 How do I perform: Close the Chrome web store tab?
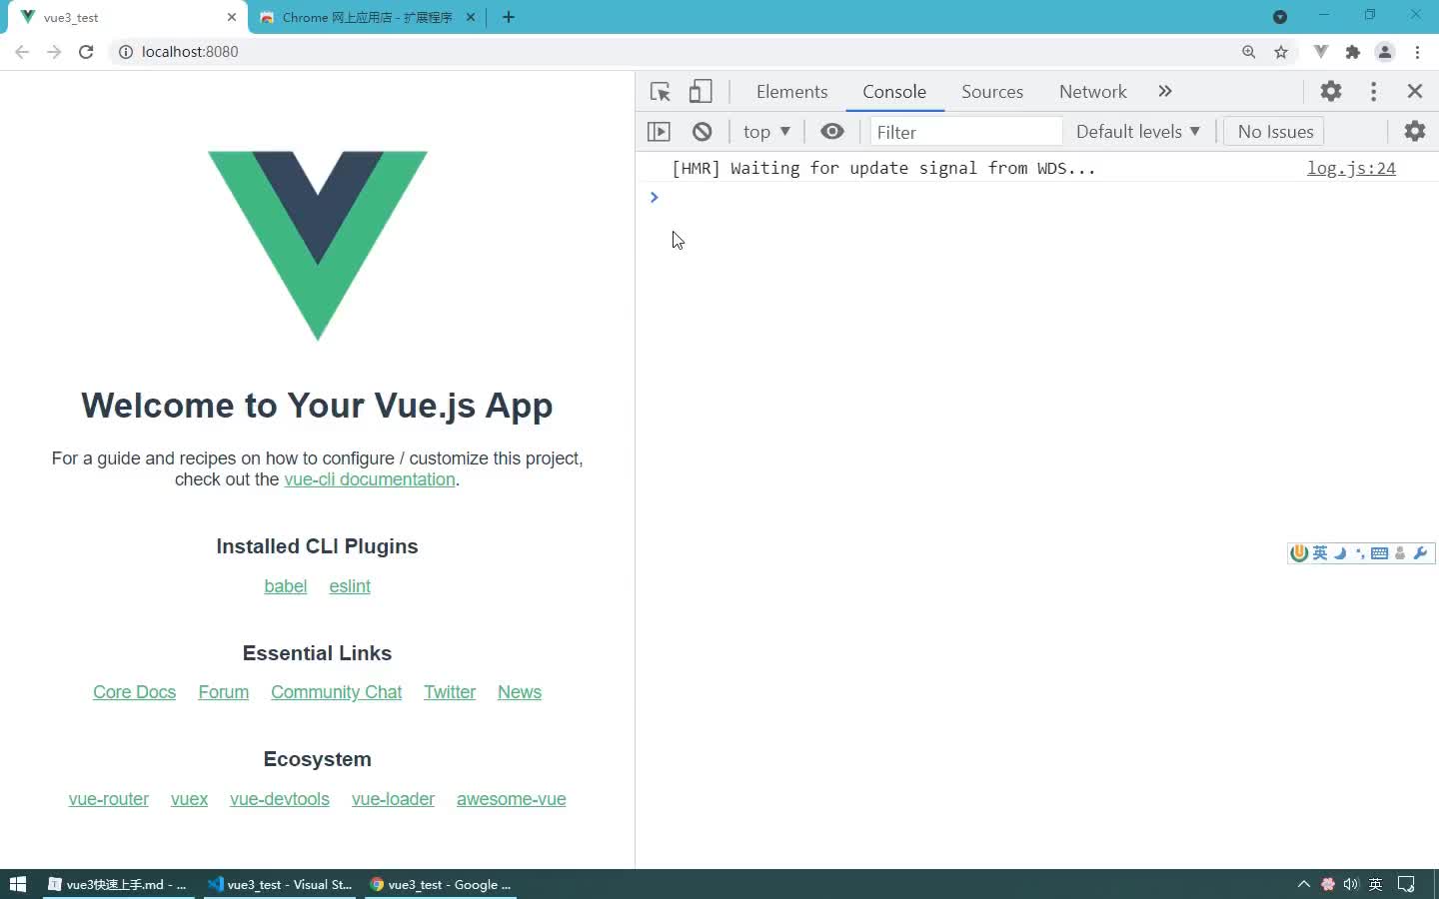click(472, 17)
